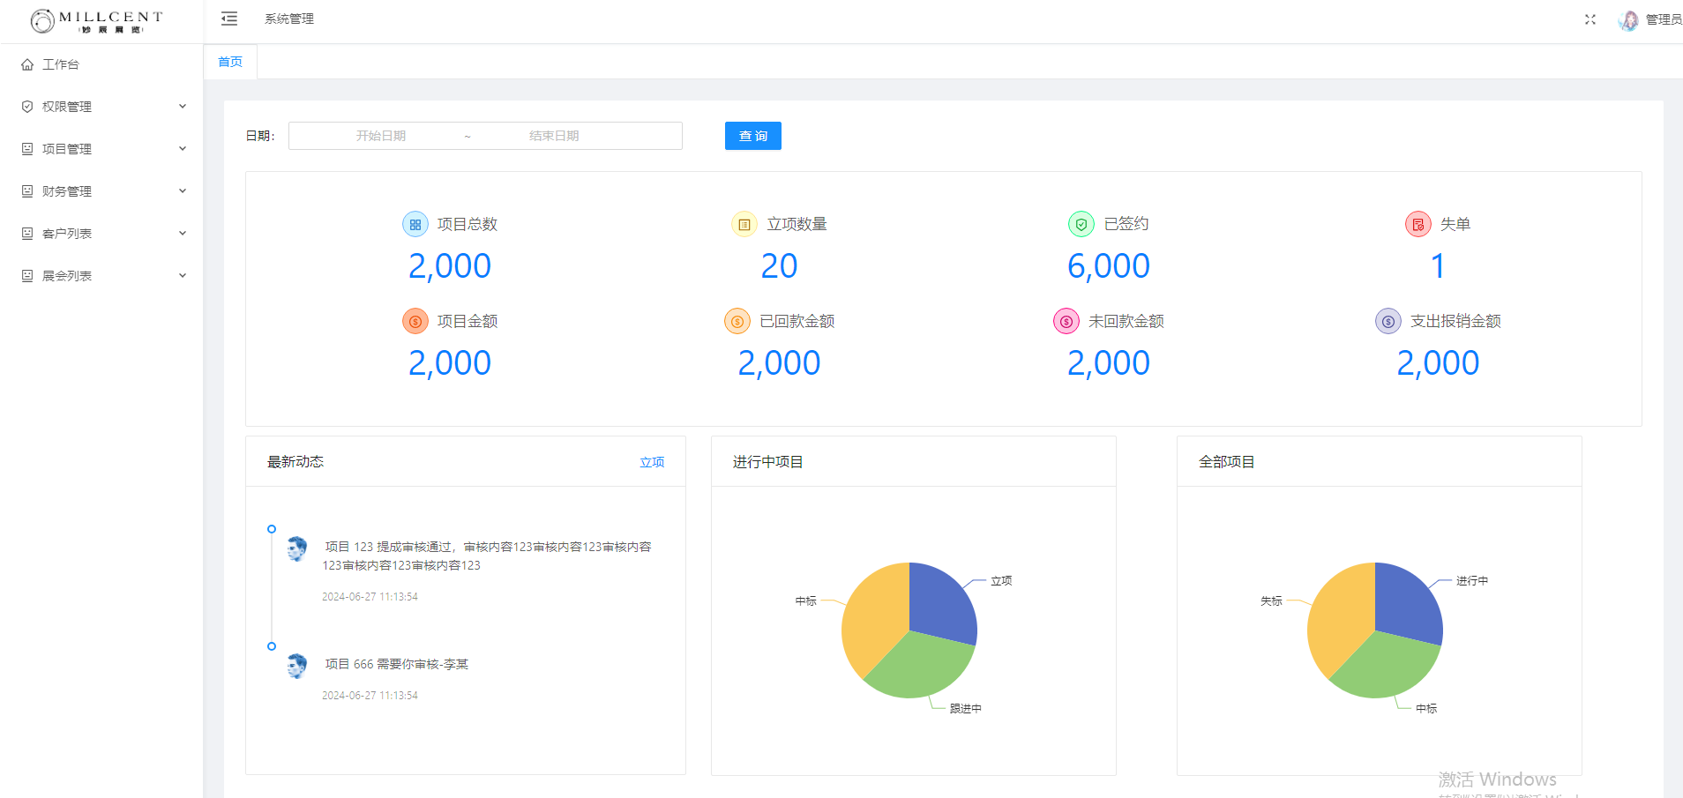
Task: Open the 立项 link in 最新动态
Action: [652, 462]
